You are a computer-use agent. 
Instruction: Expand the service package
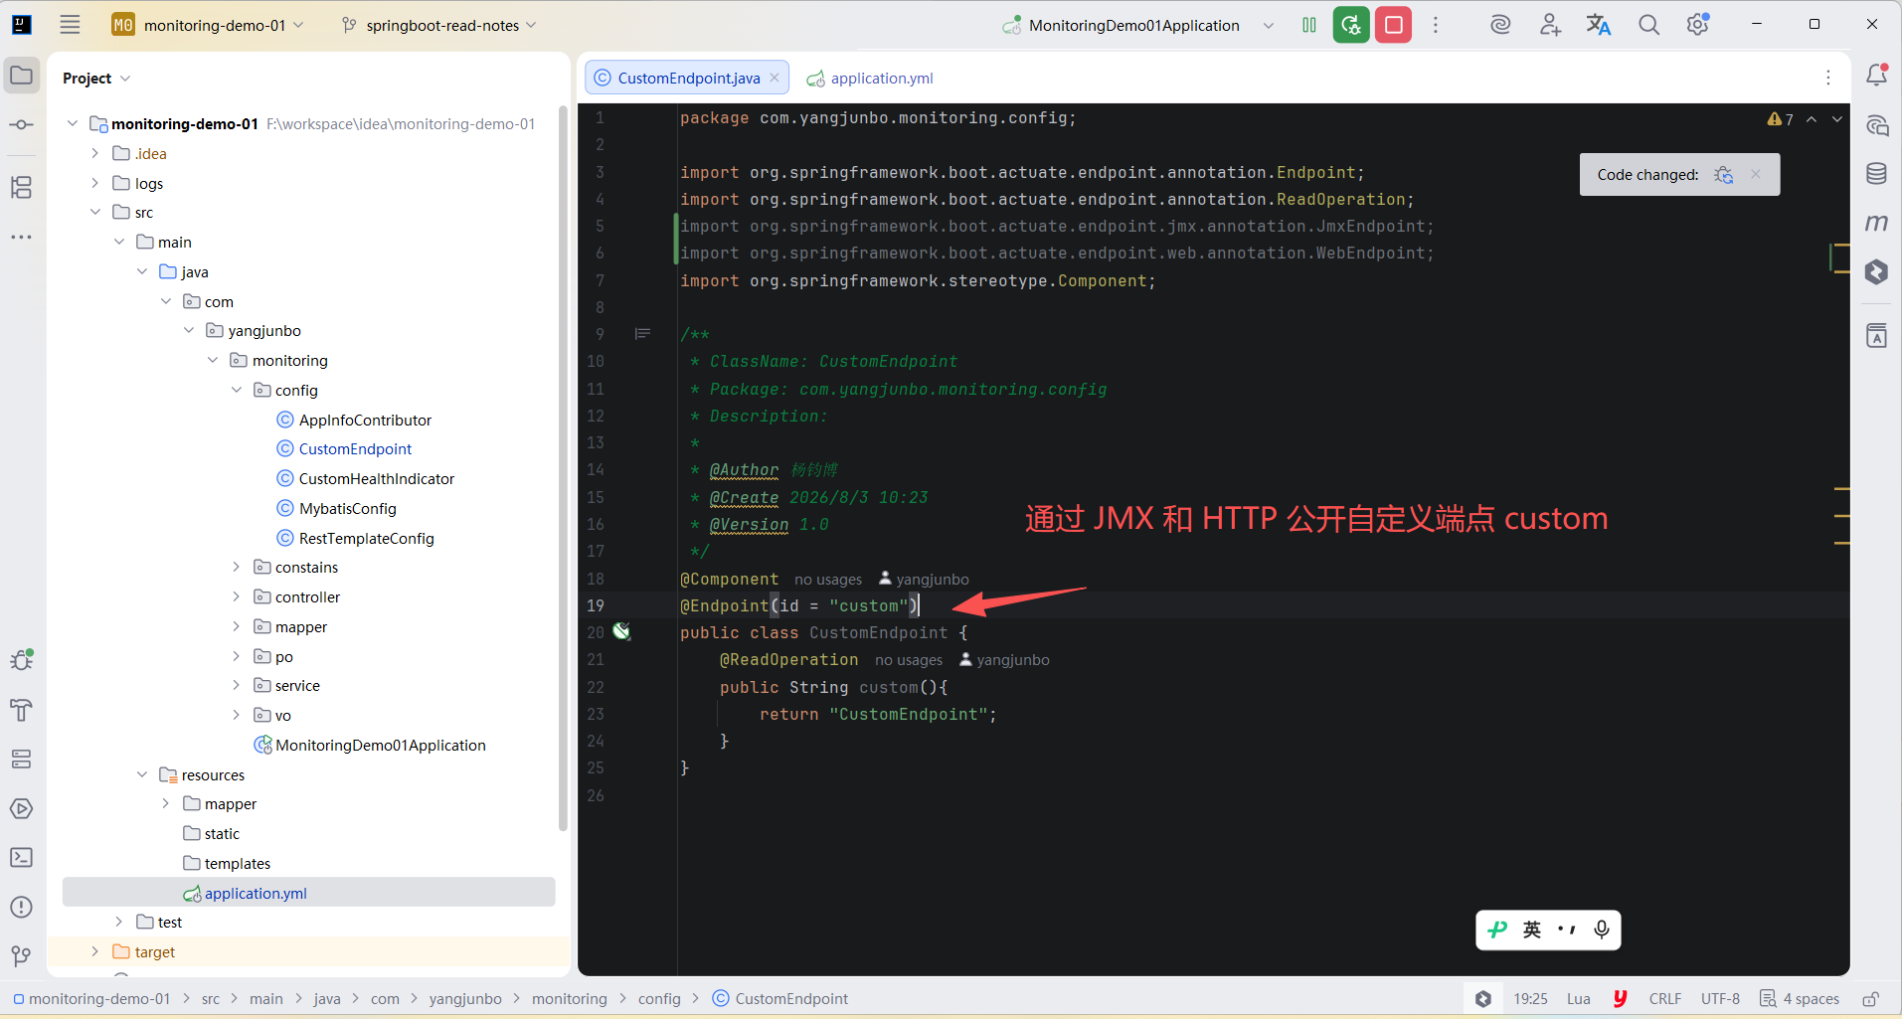point(237,685)
